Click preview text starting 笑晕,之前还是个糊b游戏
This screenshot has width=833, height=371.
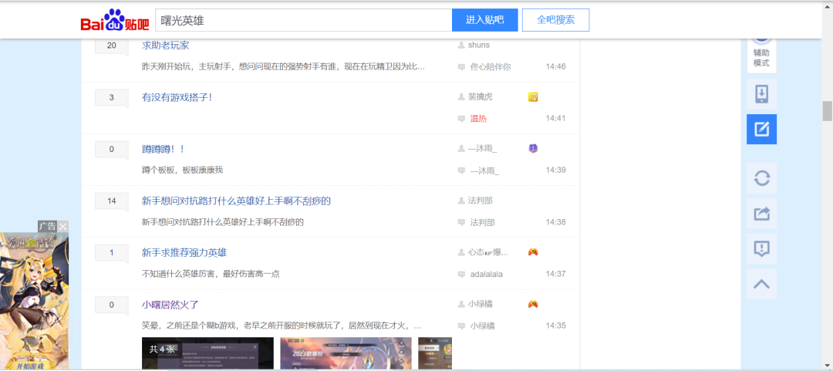point(282,325)
